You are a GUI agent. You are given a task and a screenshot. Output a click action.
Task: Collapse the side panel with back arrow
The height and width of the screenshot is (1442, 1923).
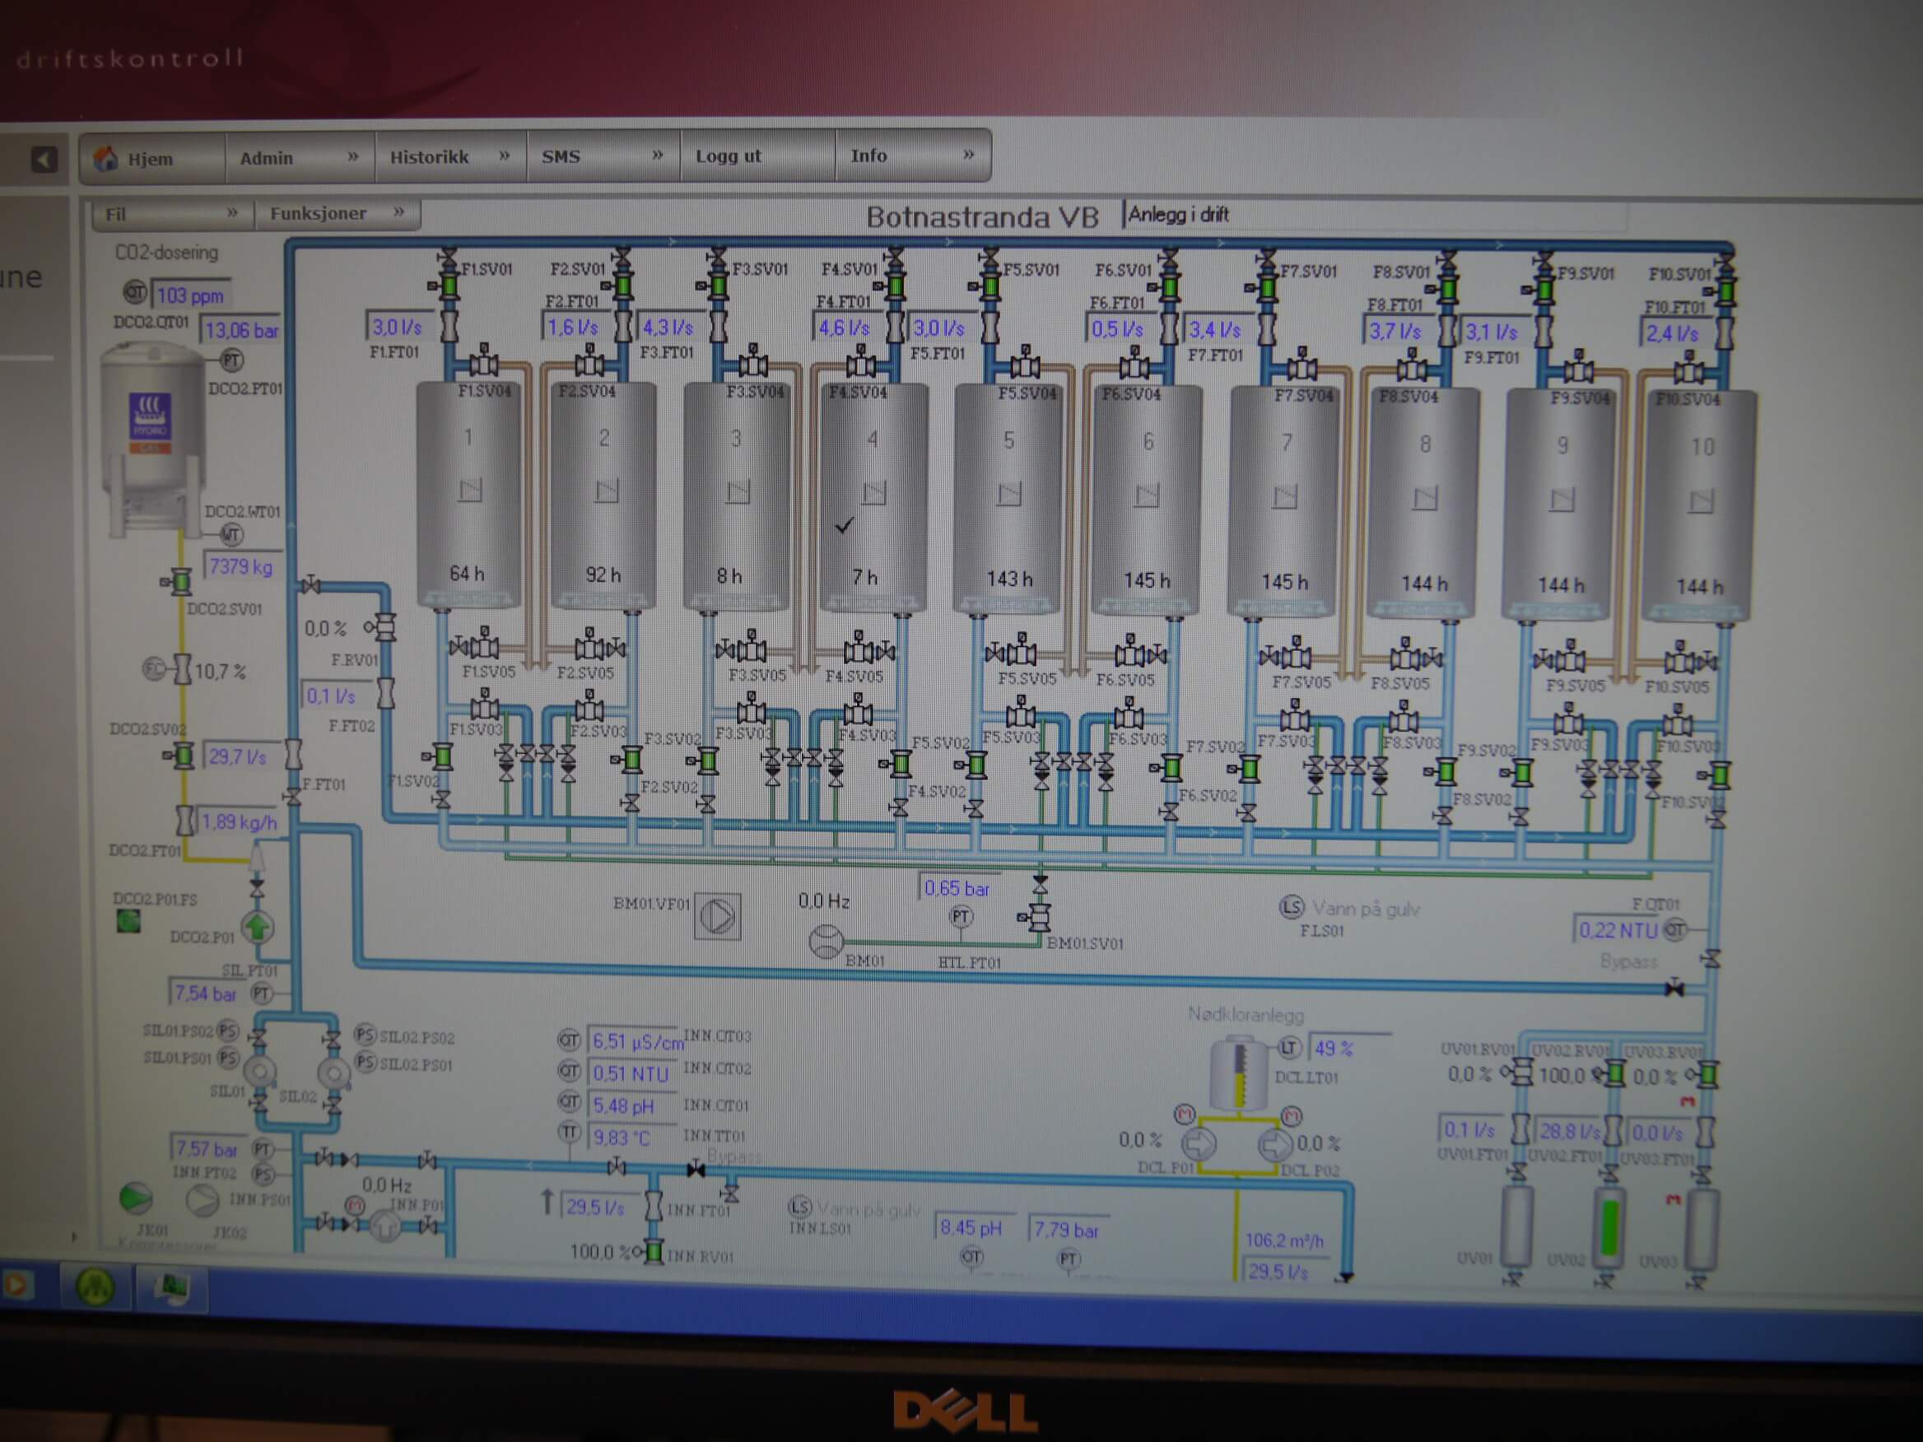(44, 159)
